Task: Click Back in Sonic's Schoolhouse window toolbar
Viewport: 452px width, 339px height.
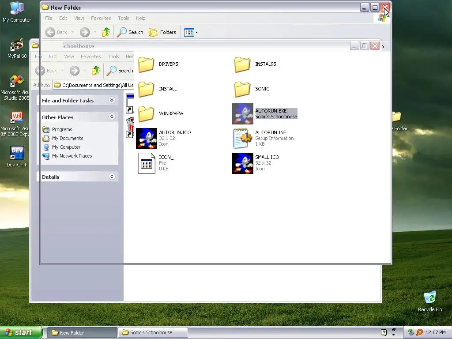Action: [46, 71]
